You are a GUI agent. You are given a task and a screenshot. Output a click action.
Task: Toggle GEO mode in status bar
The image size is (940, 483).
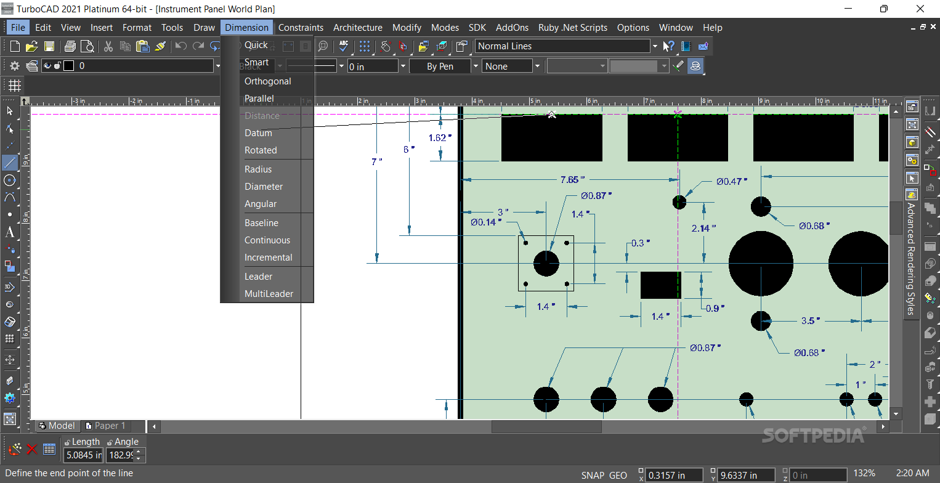point(618,476)
